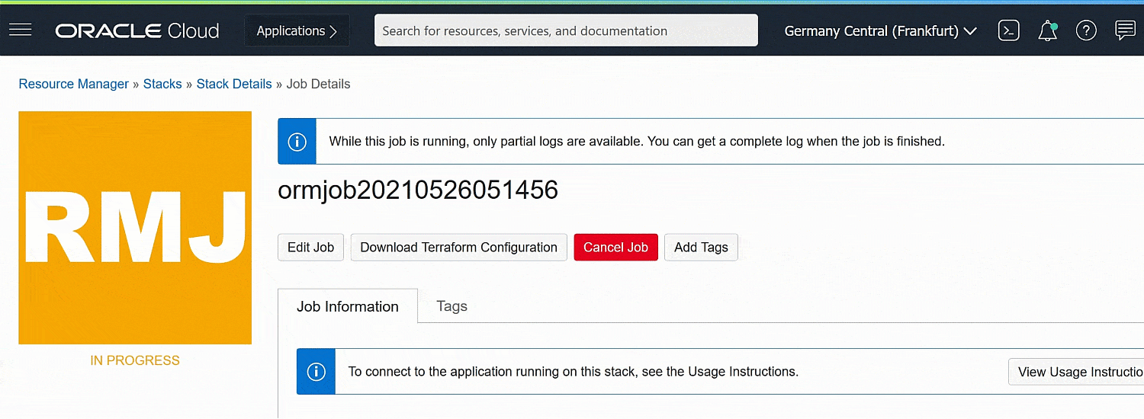This screenshot has height=419, width=1144.
Task: Launch Cloud Shell from the header
Action: [1009, 30]
